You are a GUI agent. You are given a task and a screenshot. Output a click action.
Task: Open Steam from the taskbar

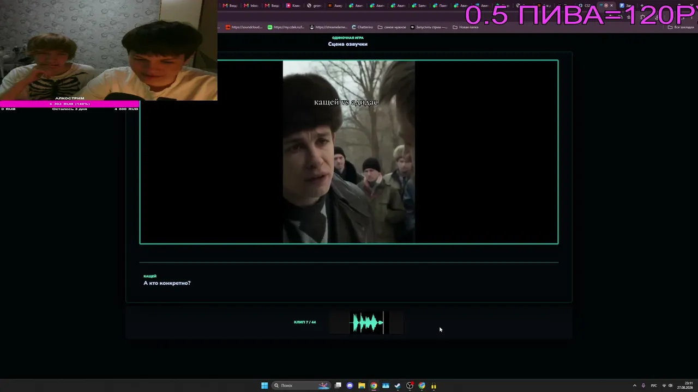click(x=398, y=385)
